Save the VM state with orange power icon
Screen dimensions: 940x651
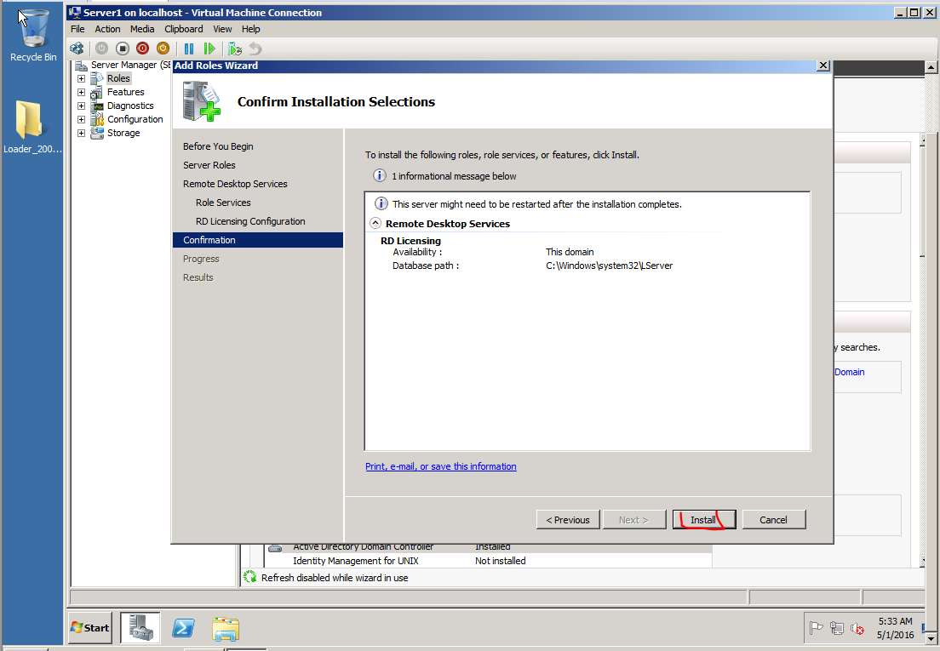[x=163, y=49]
